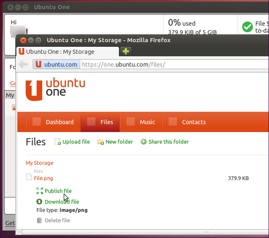Click the Upload file page icon

(x=58, y=142)
